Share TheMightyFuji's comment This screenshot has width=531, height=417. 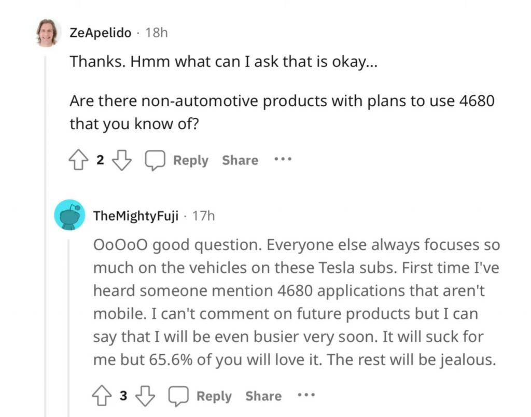[x=263, y=396]
